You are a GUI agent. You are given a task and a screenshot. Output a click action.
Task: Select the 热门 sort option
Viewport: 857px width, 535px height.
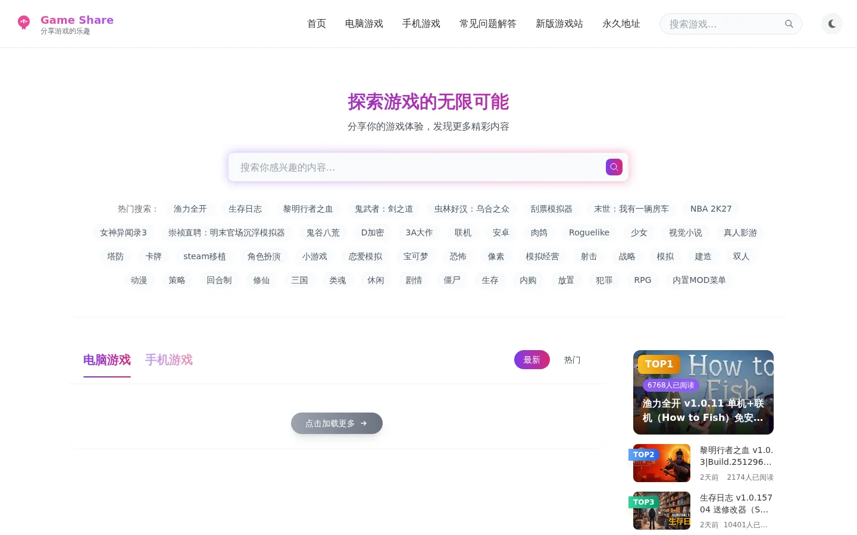click(573, 360)
